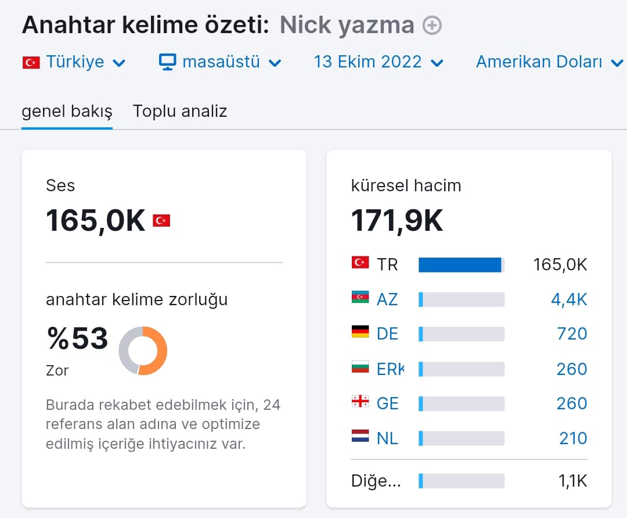
Task: Open the AZ country link
Action: 387,299
